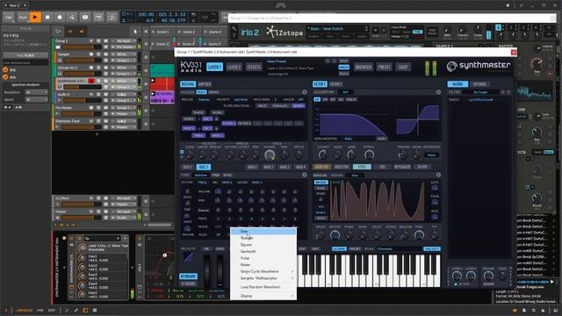The width and height of the screenshot is (562, 316).
Task: Toggle the KEYBOARD button in SynthMaster
Action: coord(188,276)
